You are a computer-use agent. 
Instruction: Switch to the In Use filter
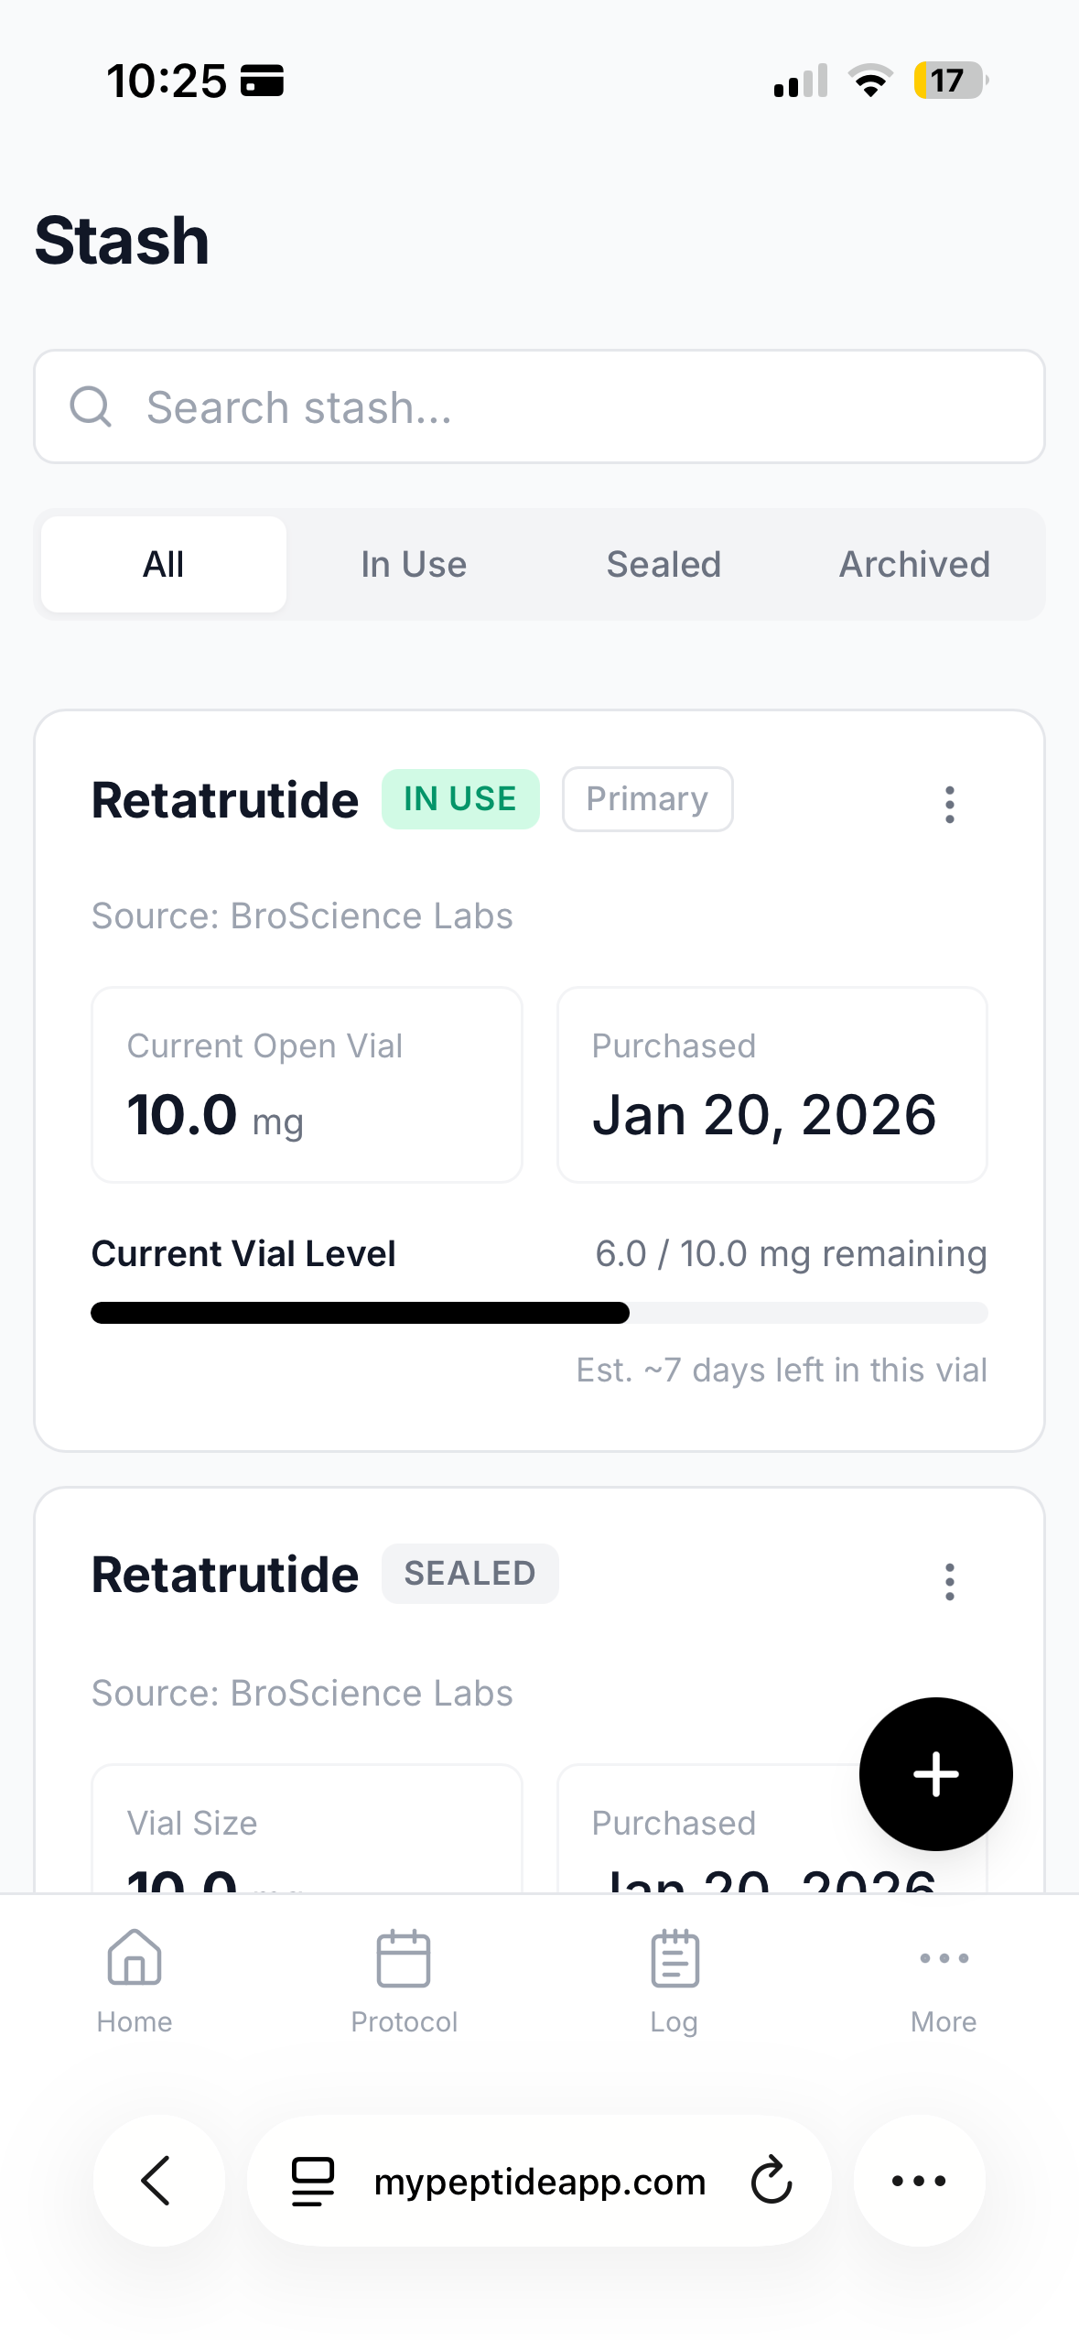click(x=414, y=564)
